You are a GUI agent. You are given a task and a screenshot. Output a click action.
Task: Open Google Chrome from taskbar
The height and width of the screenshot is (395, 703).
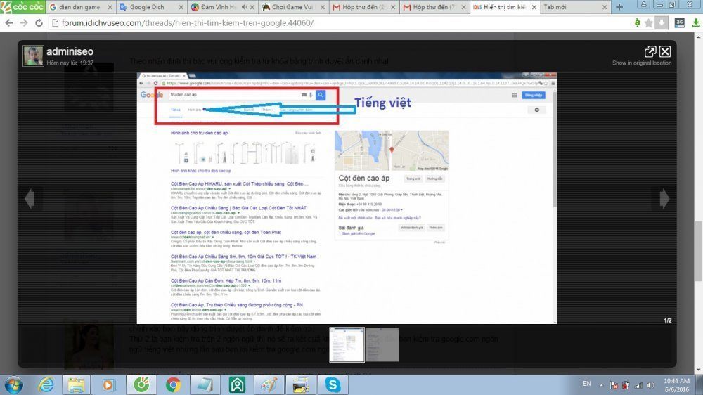(x=173, y=385)
